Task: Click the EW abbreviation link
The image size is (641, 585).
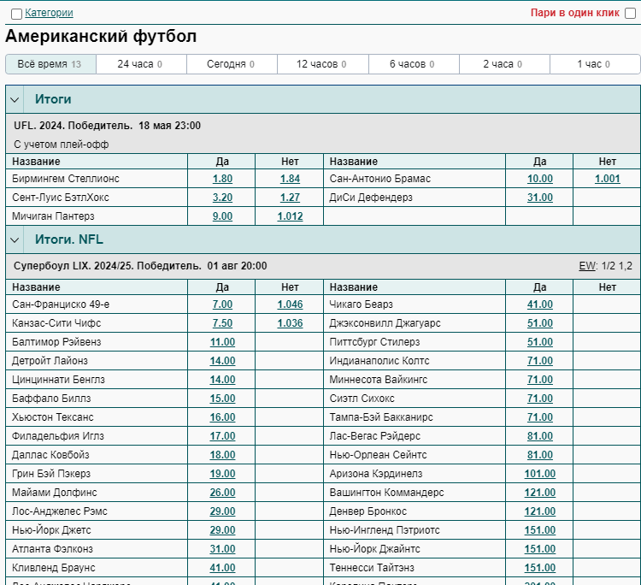Action: tap(587, 266)
